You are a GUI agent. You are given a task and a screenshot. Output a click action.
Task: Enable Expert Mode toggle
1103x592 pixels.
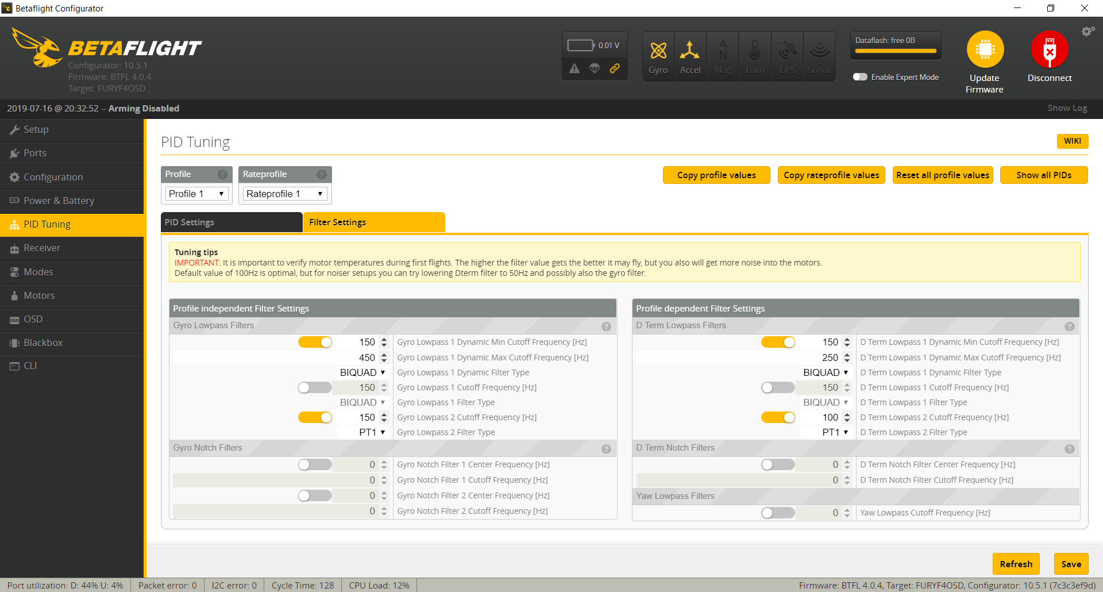click(860, 77)
